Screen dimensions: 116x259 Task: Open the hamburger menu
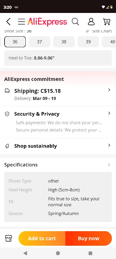tap(21, 22)
